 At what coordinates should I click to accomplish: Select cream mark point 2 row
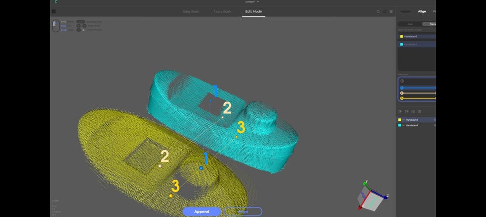tap(418, 93)
